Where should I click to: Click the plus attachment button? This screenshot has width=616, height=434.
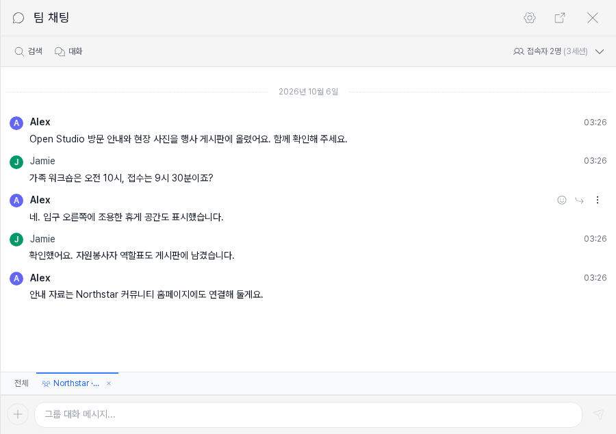click(18, 414)
